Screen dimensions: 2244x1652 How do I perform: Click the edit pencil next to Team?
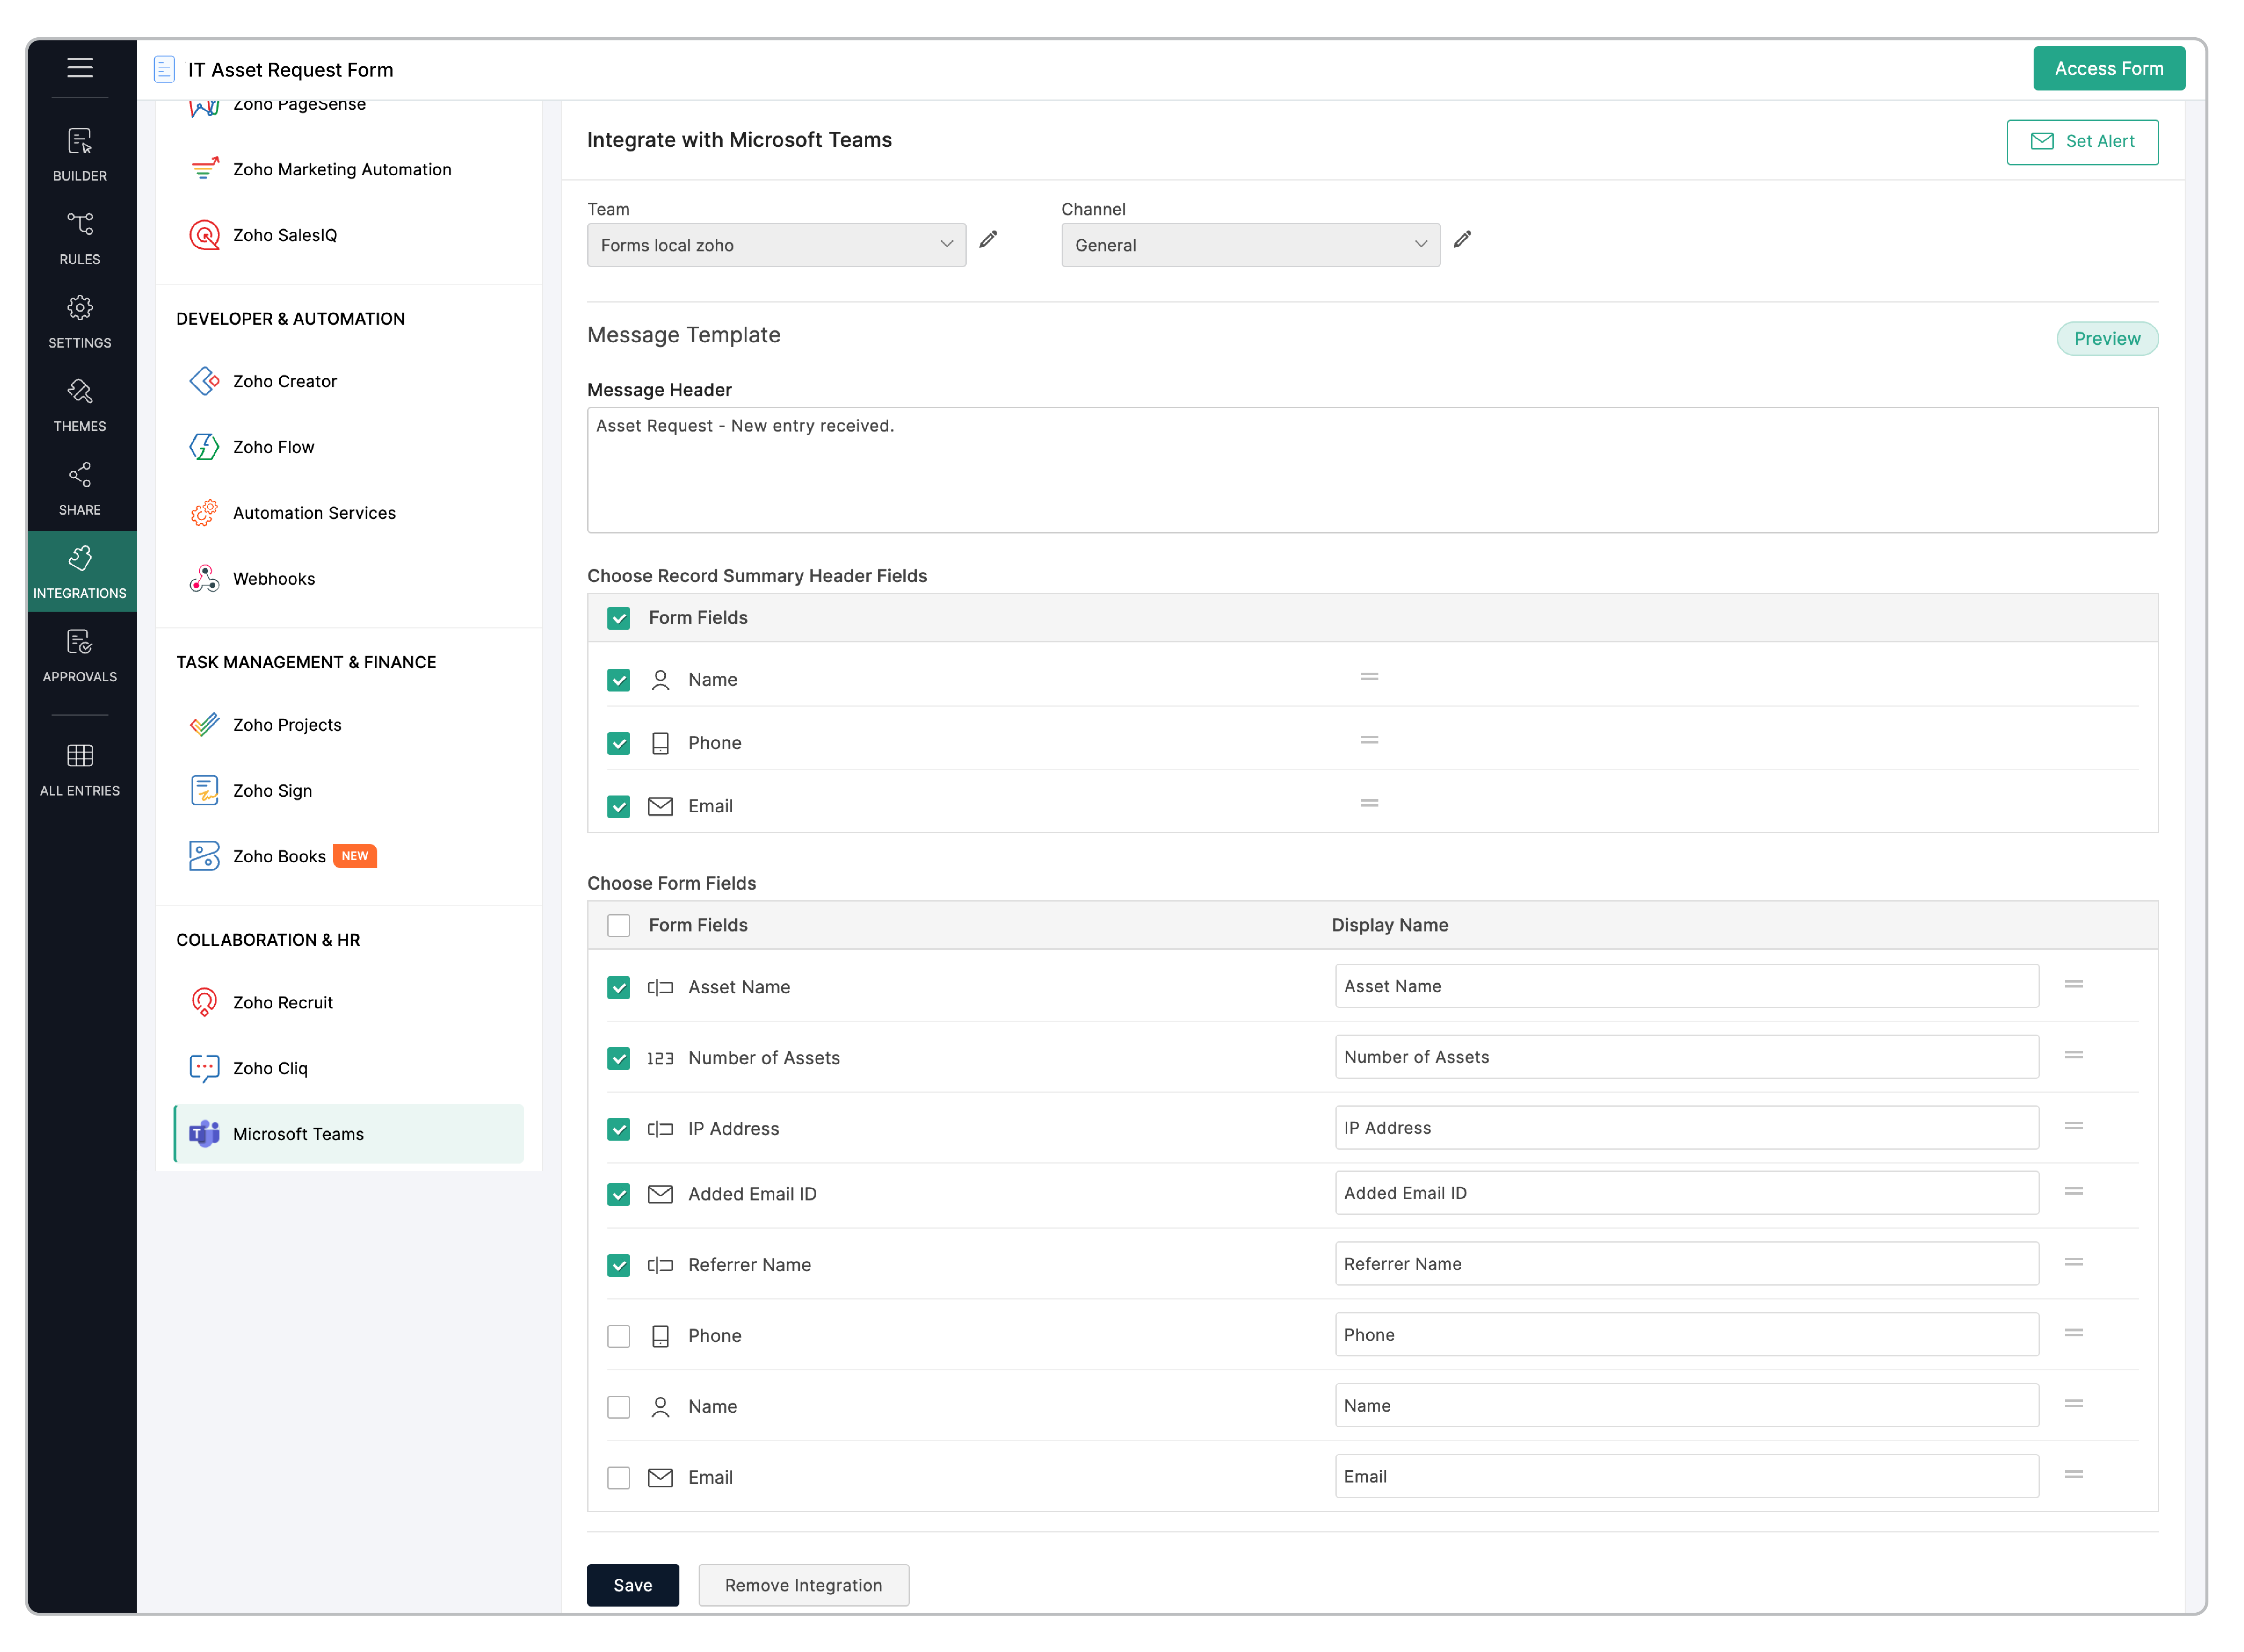tap(988, 240)
